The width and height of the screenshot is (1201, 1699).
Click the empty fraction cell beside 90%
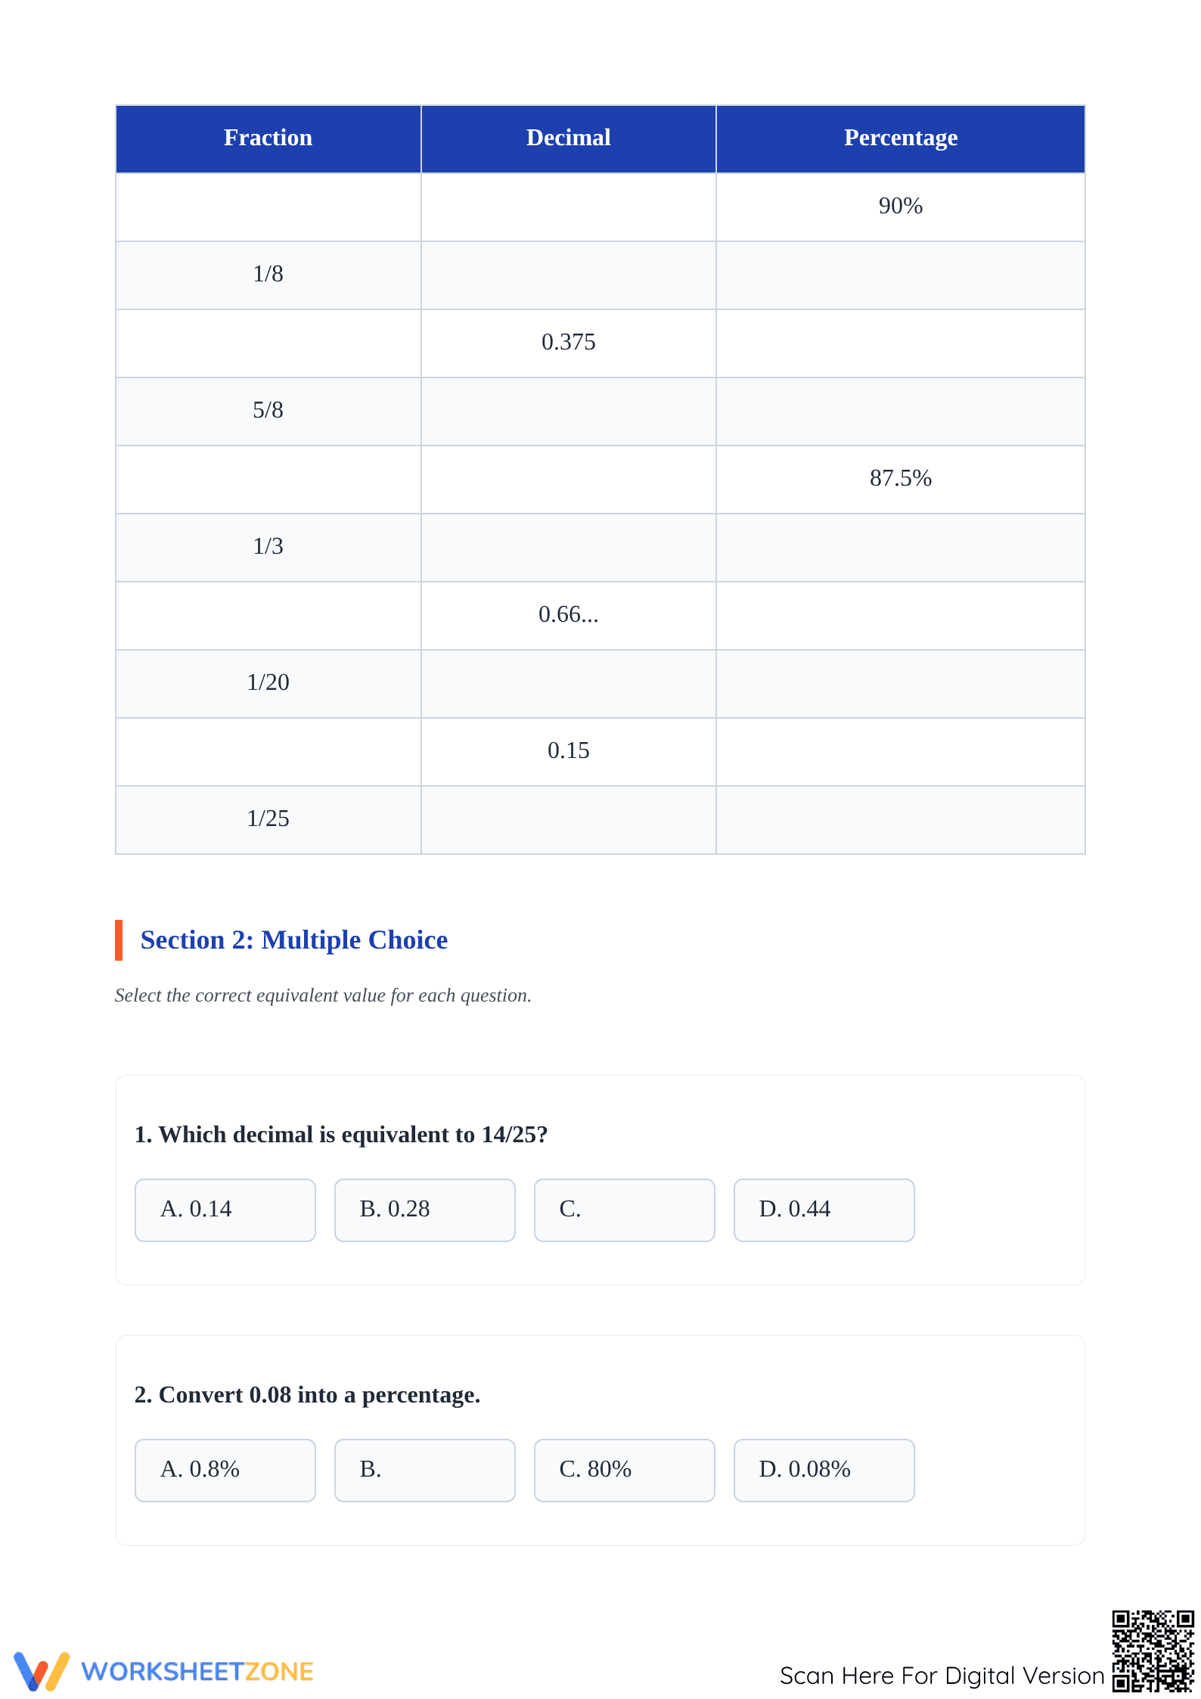pyautogui.click(x=268, y=207)
